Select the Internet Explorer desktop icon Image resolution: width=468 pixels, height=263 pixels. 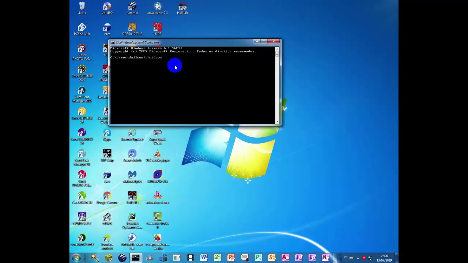pos(132,134)
